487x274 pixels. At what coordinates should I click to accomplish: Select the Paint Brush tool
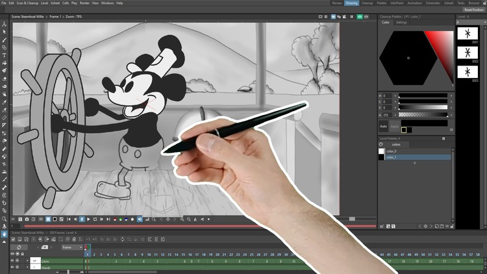(x=5, y=71)
